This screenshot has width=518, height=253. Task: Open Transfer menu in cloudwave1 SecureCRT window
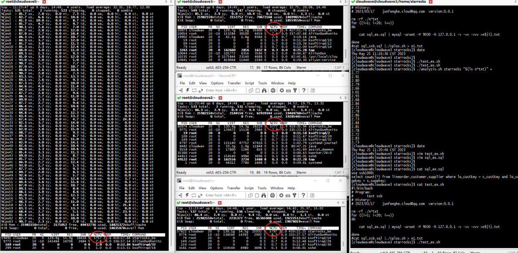pos(234,188)
